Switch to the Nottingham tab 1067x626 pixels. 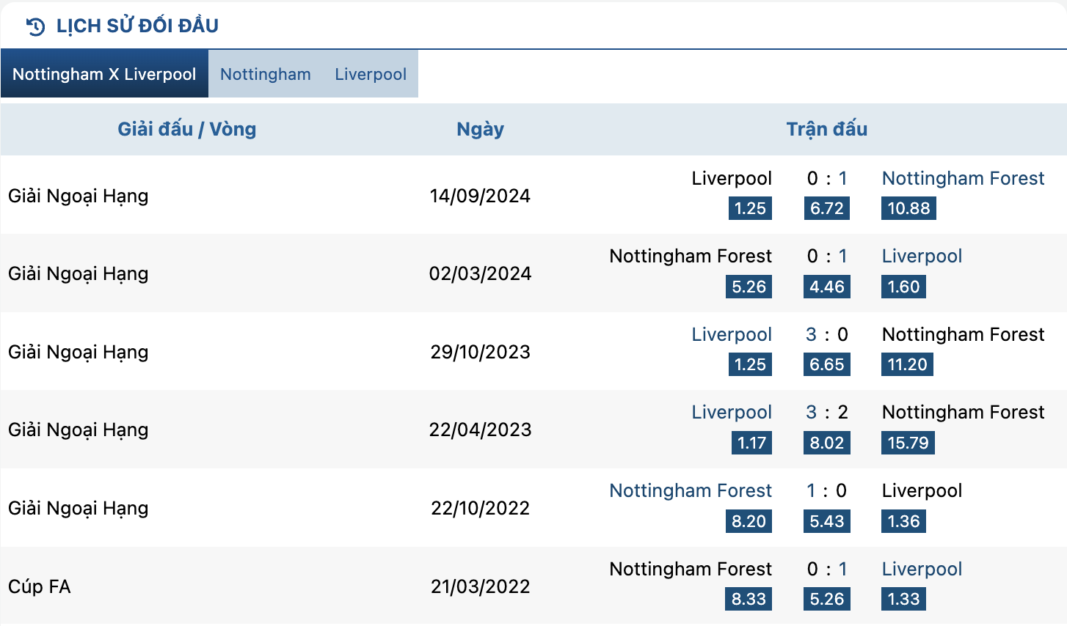pyautogui.click(x=266, y=74)
